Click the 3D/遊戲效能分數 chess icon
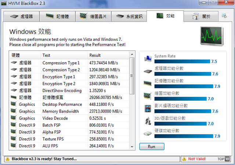This screenshot has width=235, height=165. point(148,121)
